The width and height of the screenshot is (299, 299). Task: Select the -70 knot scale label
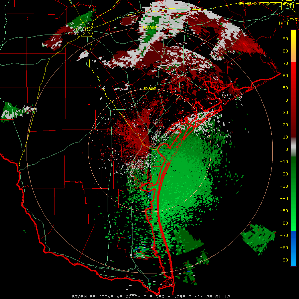284,236
